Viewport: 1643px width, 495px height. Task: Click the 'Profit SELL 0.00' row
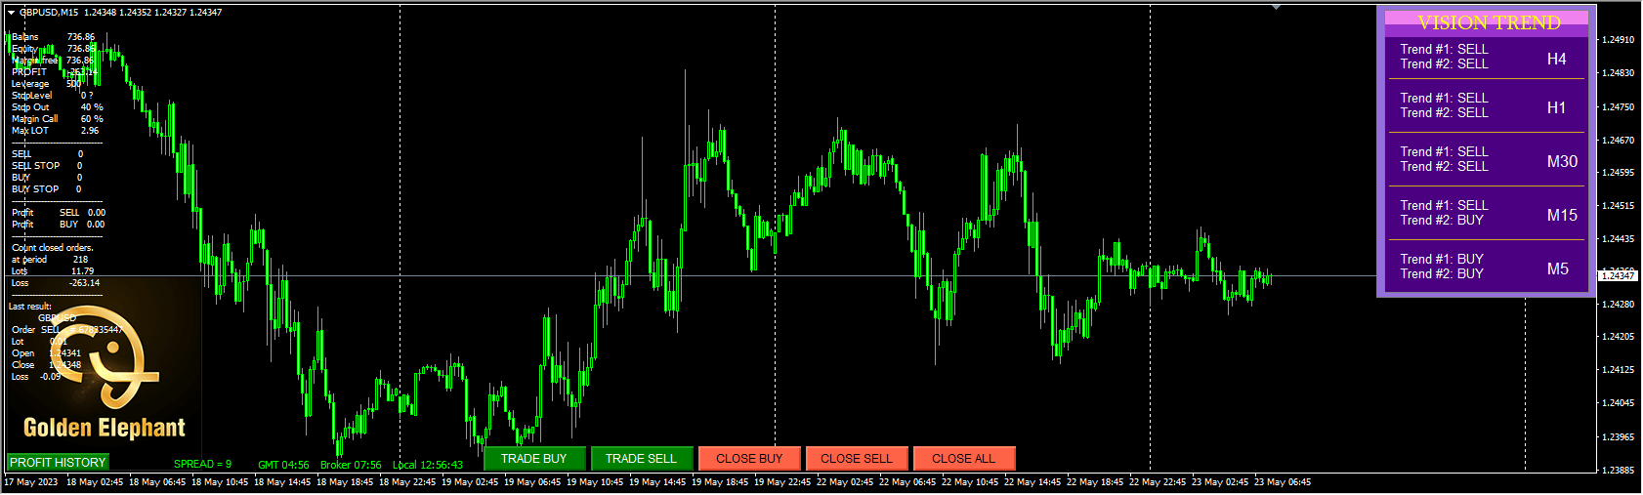click(59, 213)
